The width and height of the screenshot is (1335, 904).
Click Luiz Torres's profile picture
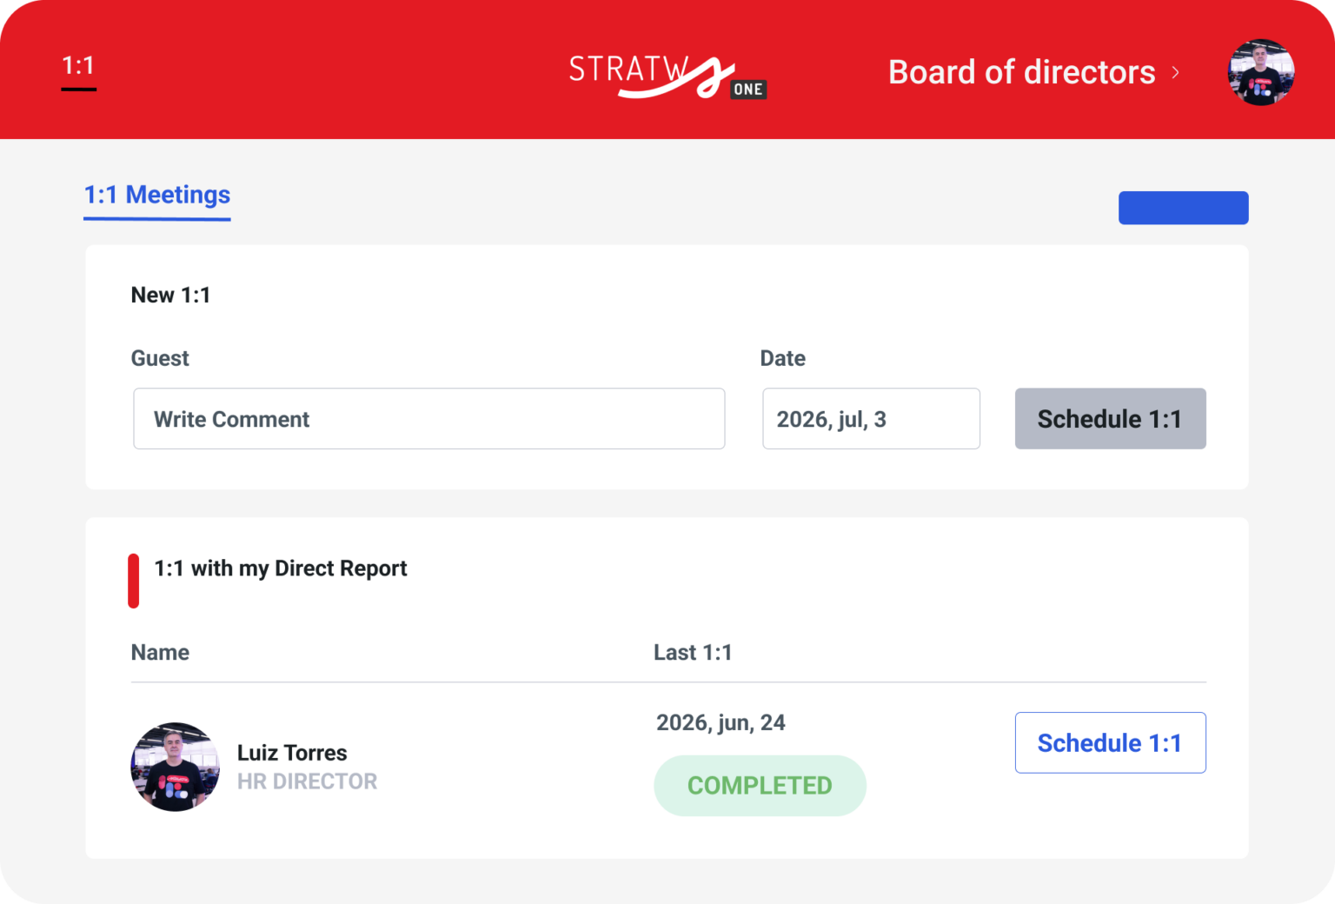175,768
